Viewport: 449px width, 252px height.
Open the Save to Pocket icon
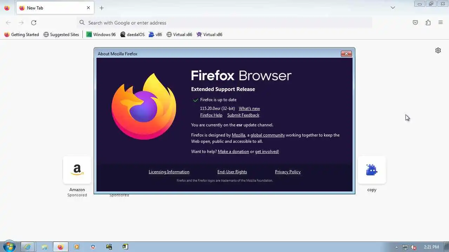[x=415, y=23]
